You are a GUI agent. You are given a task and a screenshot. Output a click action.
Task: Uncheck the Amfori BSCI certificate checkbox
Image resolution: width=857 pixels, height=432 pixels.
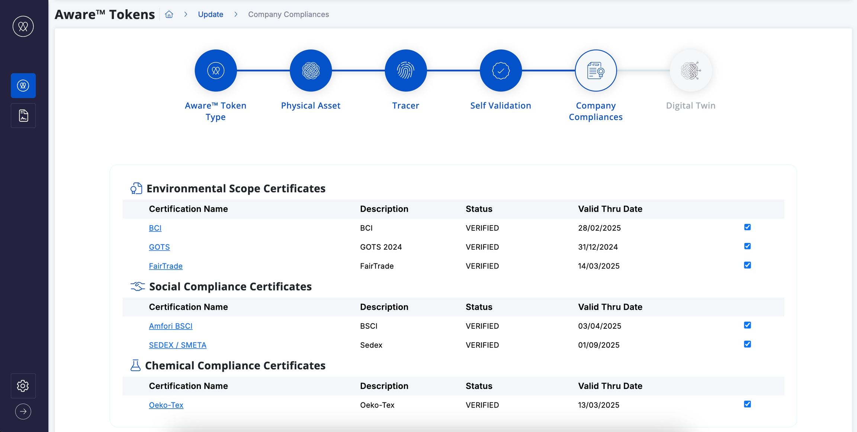click(747, 325)
